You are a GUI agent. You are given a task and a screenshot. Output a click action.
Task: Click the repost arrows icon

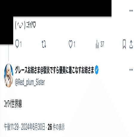click(44, 44)
